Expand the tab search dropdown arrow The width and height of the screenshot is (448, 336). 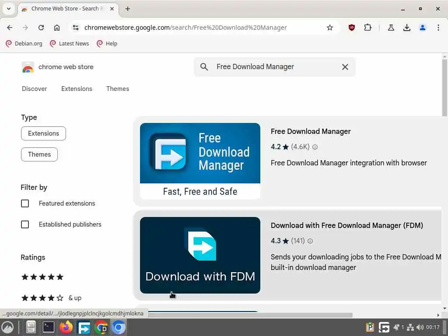tap(9, 9)
